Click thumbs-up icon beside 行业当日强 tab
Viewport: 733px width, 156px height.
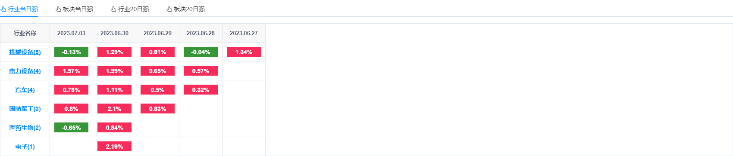click(x=3, y=9)
